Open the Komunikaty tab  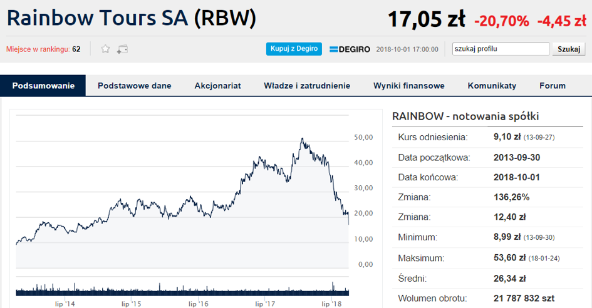click(x=492, y=86)
